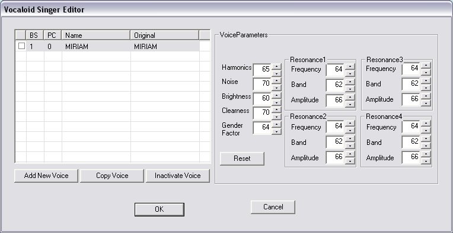Decrease the Gender Factor with down arrow

point(276,131)
